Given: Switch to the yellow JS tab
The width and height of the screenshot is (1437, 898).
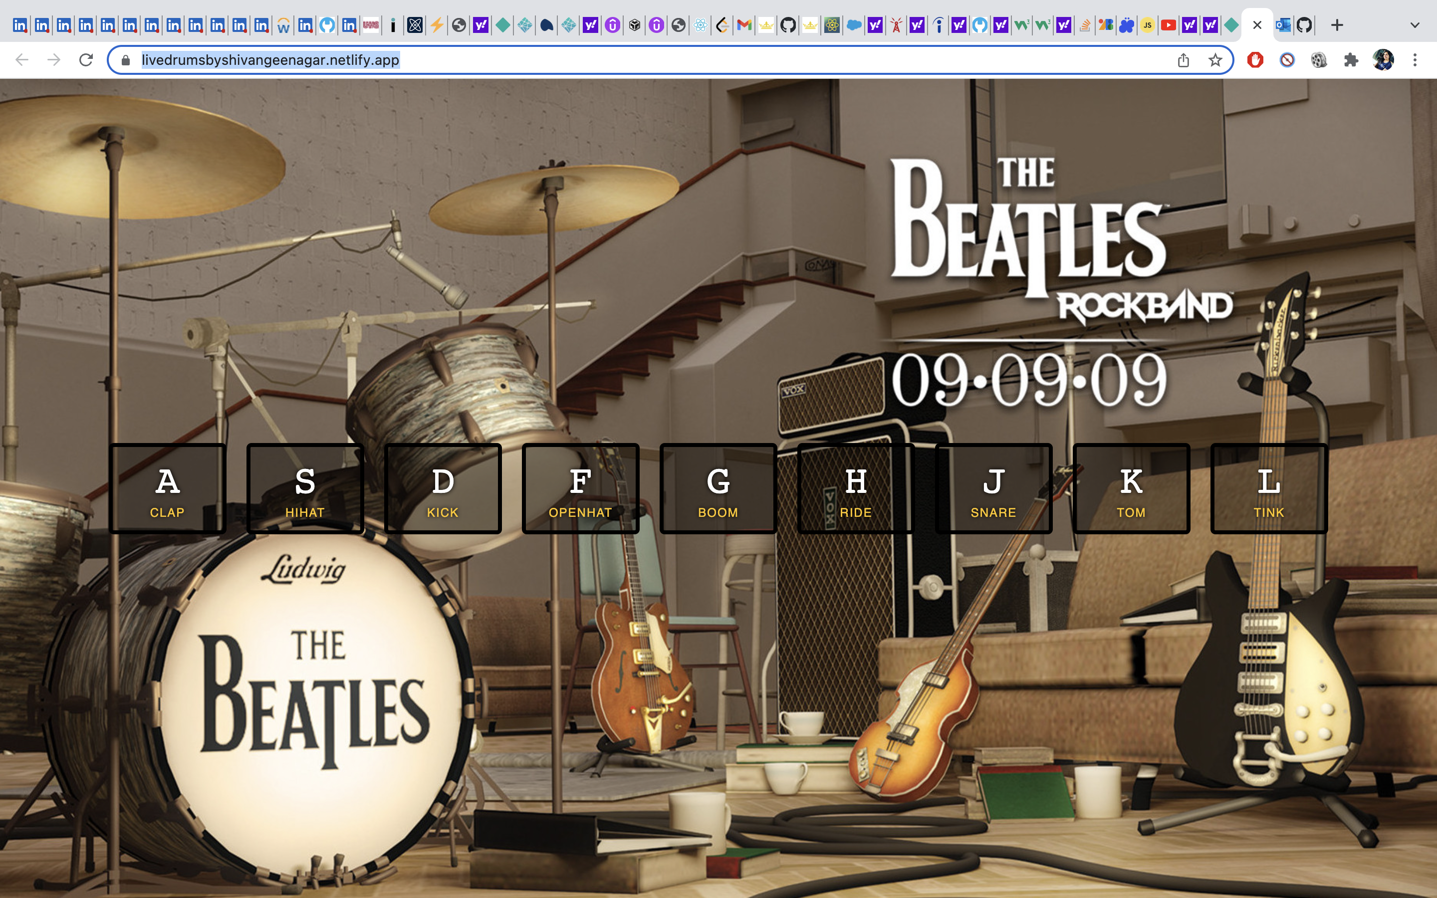Looking at the screenshot, I should [x=1147, y=25].
